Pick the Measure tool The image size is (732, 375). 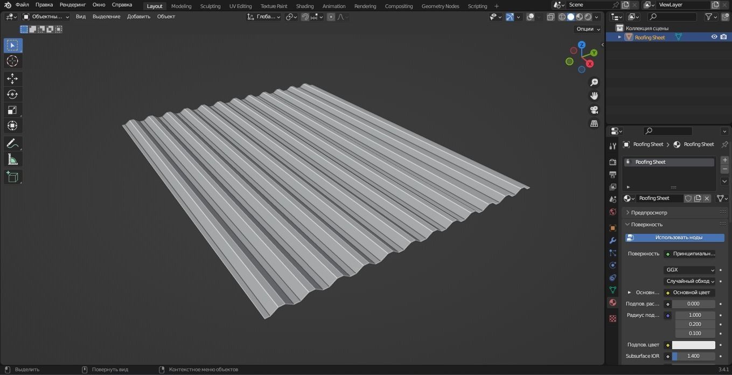(x=12, y=159)
